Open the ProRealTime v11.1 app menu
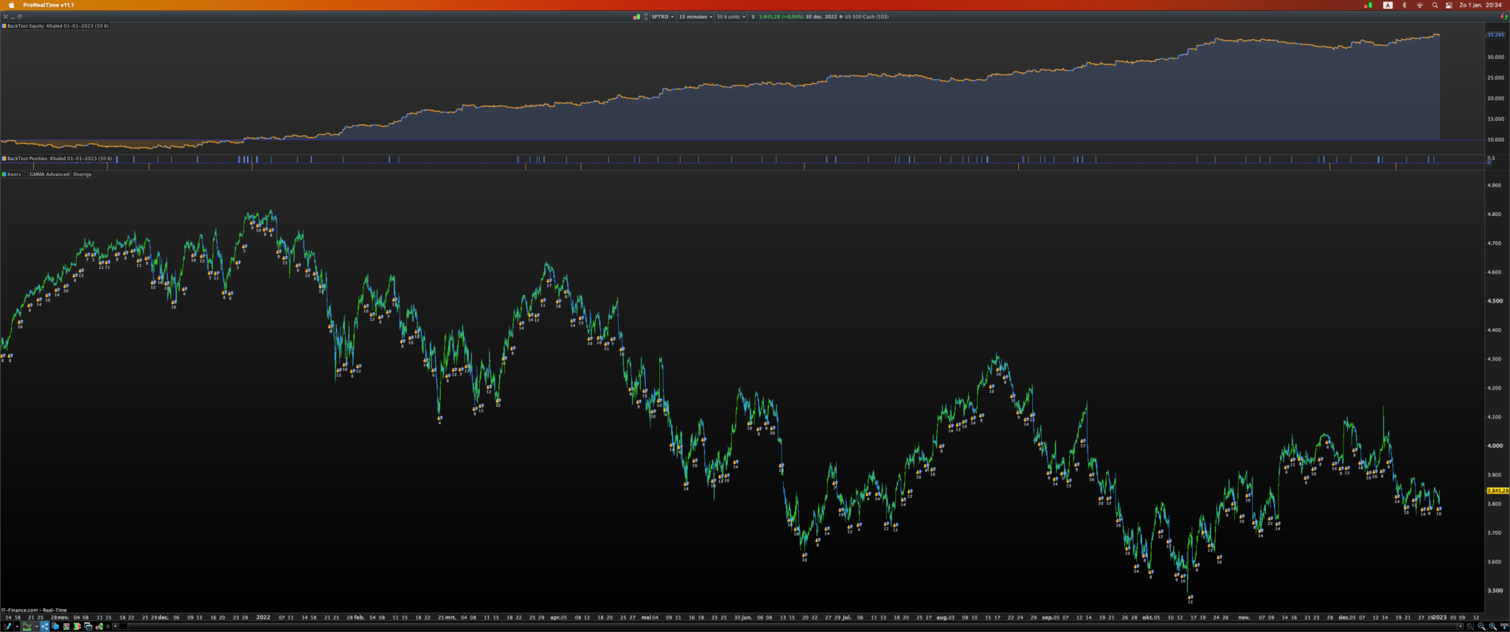 (x=49, y=5)
